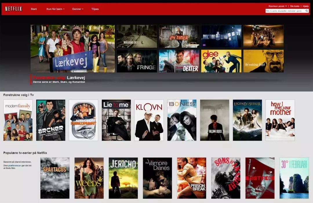Focus the film search input field
The width and height of the screenshot is (313, 203).
[285, 11]
